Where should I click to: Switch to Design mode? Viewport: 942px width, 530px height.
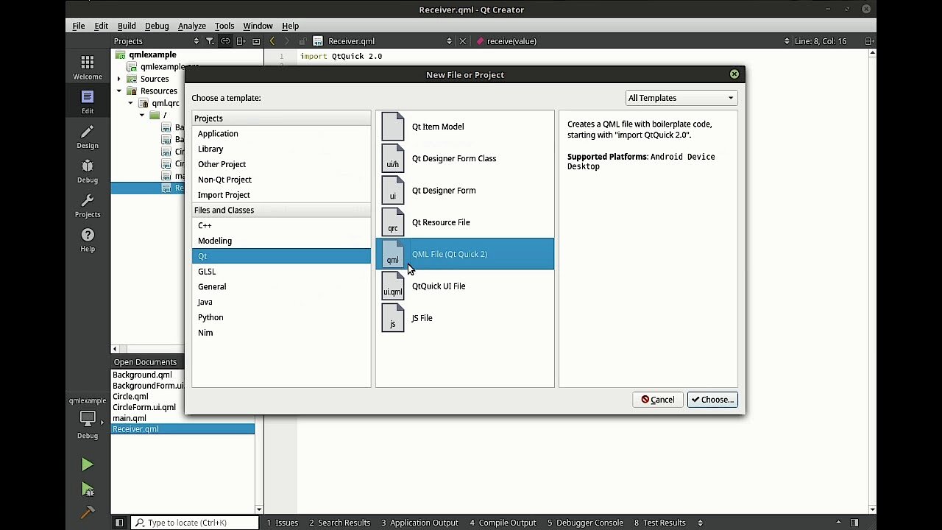pyautogui.click(x=88, y=136)
